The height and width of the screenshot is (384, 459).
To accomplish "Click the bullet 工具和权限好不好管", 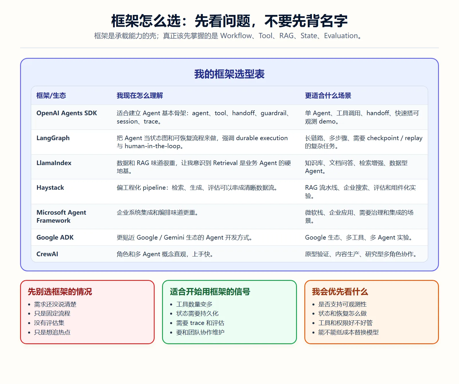I will click(x=345, y=323).
